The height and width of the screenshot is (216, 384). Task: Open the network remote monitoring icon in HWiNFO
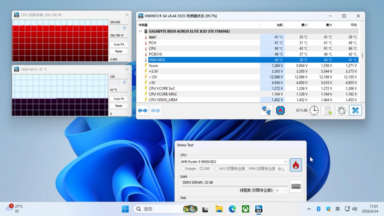[266, 110]
